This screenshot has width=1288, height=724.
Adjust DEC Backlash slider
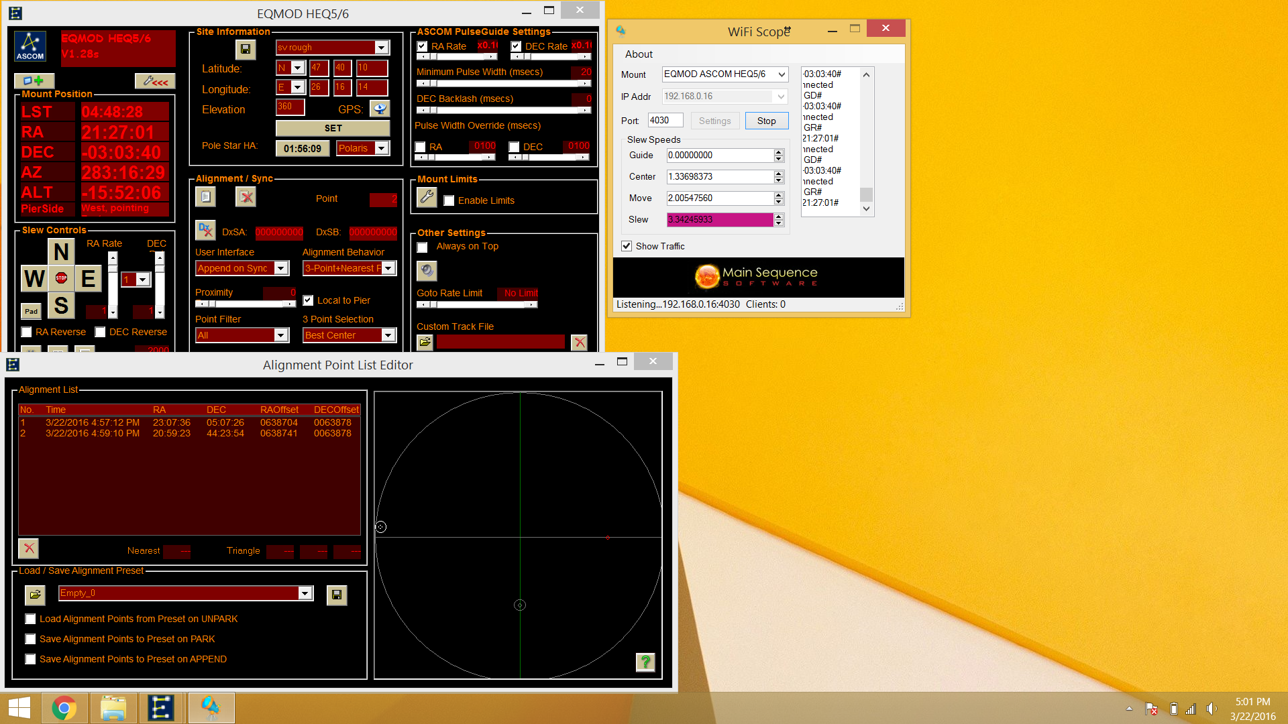tap(503, 110)
